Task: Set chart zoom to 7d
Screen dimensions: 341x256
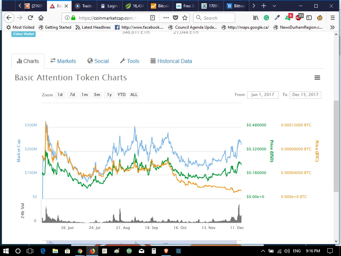Action: click(x=72, y=95)
